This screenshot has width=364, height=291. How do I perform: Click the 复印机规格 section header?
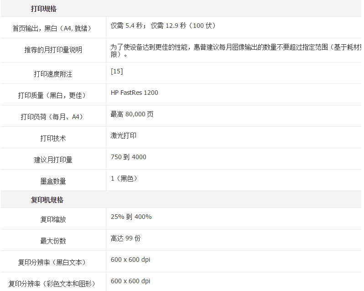47,200
